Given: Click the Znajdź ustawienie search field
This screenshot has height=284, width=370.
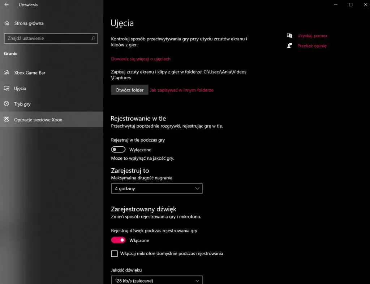Looking at the screenshot, I should [x=51, y=38].
